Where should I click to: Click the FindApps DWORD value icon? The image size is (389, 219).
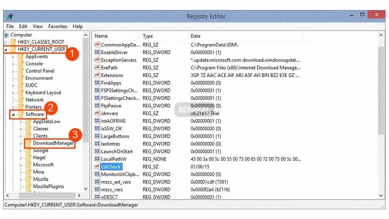pos(97,83)
